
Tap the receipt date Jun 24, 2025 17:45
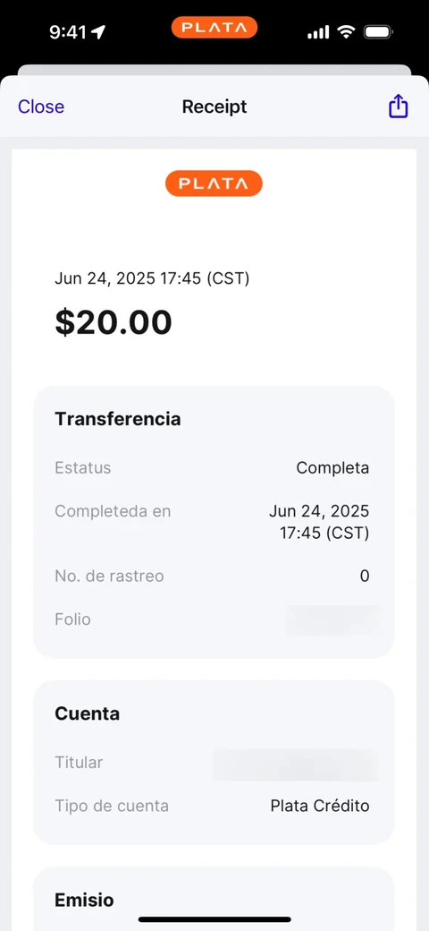(x=152, y=278)
